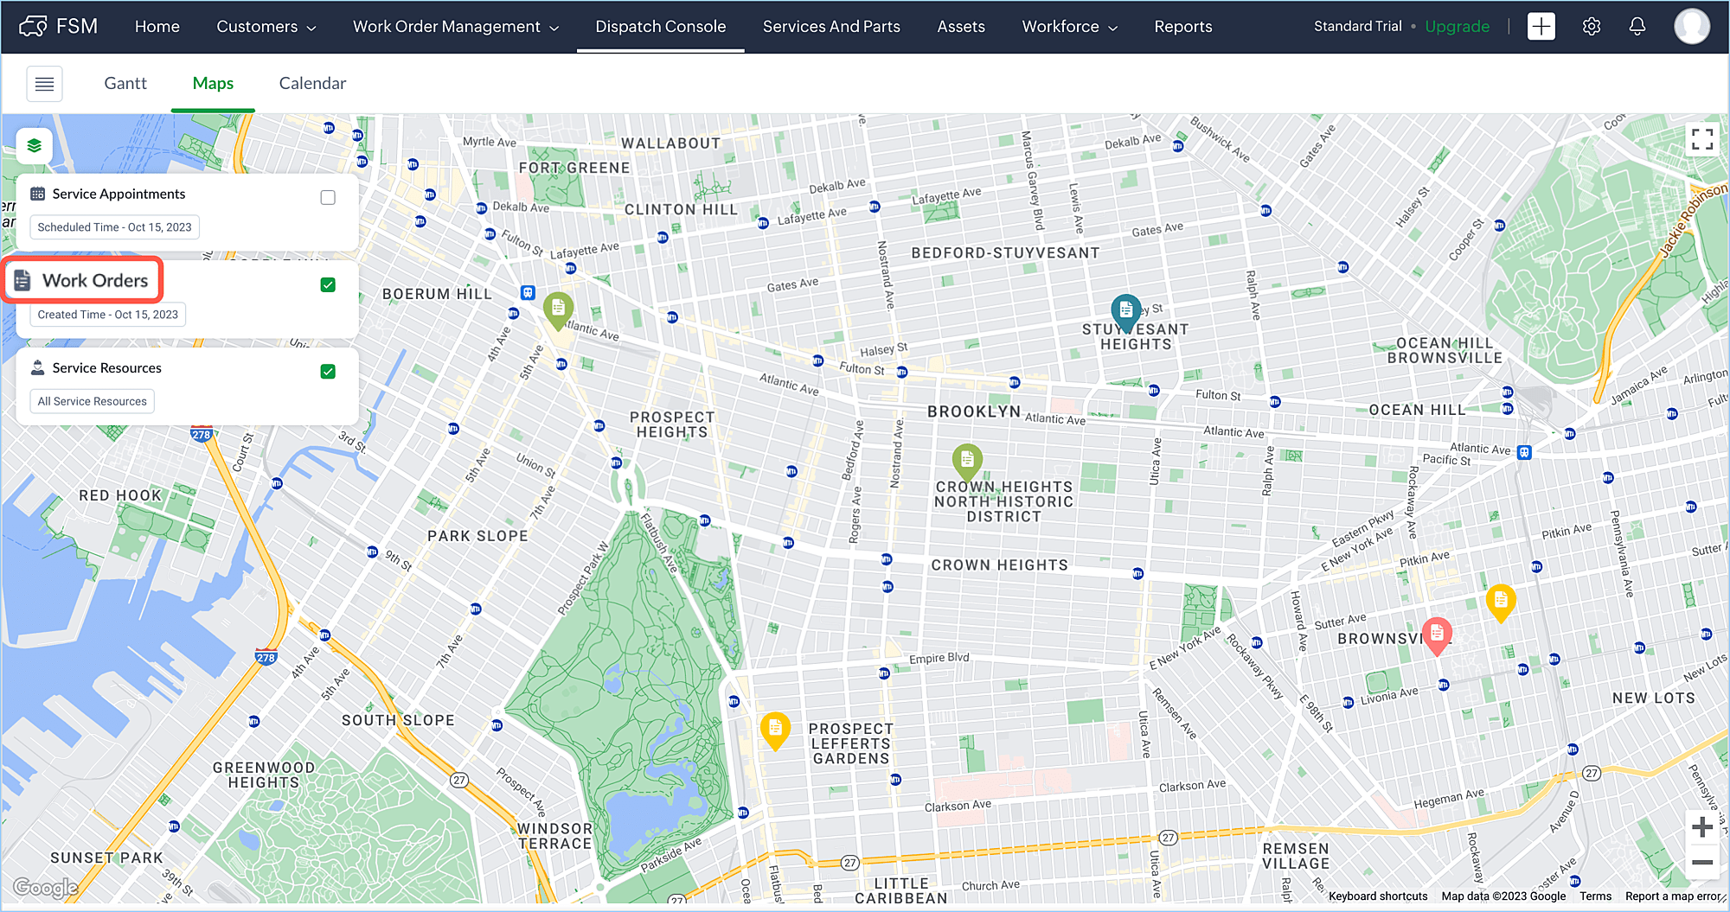This screenshot has height=912, width=1730.
Task: Open the map layers panel icon
Action: pyautogui.click(x=35, y=145)
